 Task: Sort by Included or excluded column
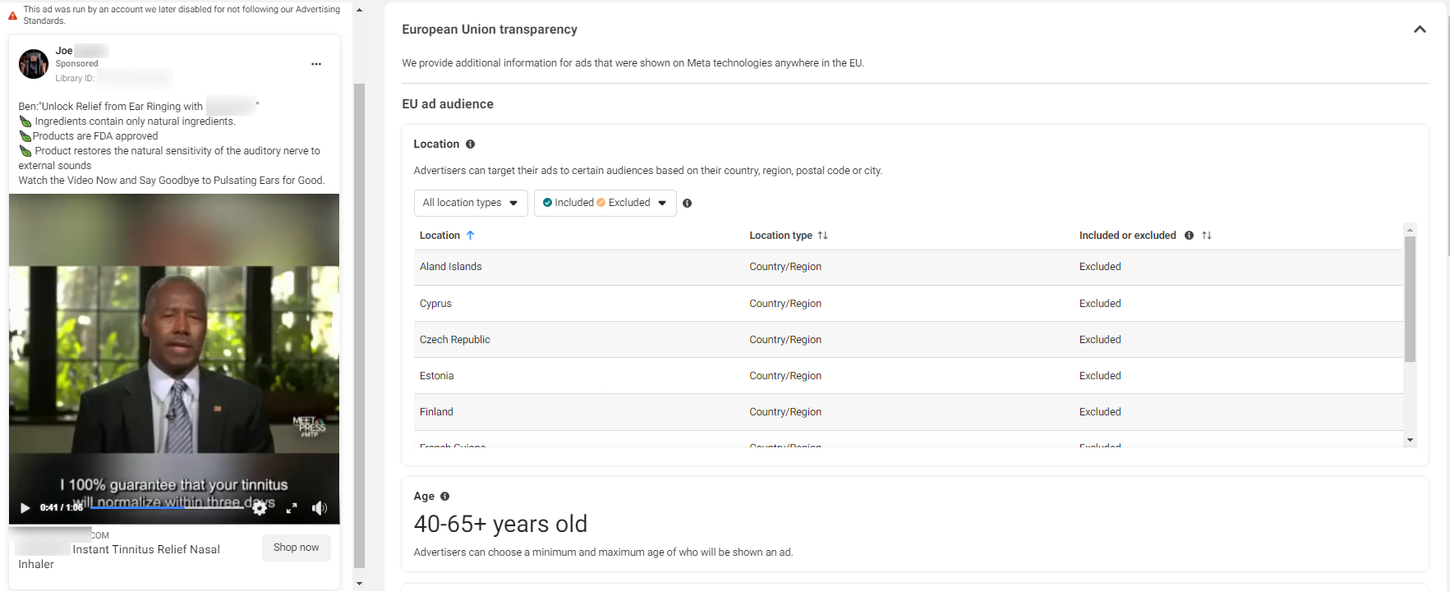pyautogui.click(x=1207, y=236)
